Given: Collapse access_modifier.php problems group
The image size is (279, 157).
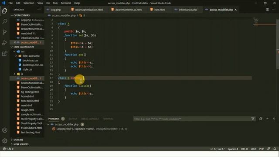Looking at the screenshot, I should tap(48, 124).
